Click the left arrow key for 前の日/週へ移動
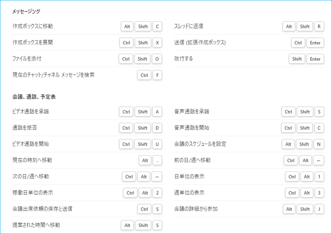This screenshot has width=332, height=234. coord(319,160)
